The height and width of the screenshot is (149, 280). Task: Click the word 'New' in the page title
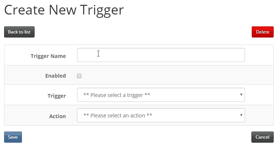[x=62, y=10]
